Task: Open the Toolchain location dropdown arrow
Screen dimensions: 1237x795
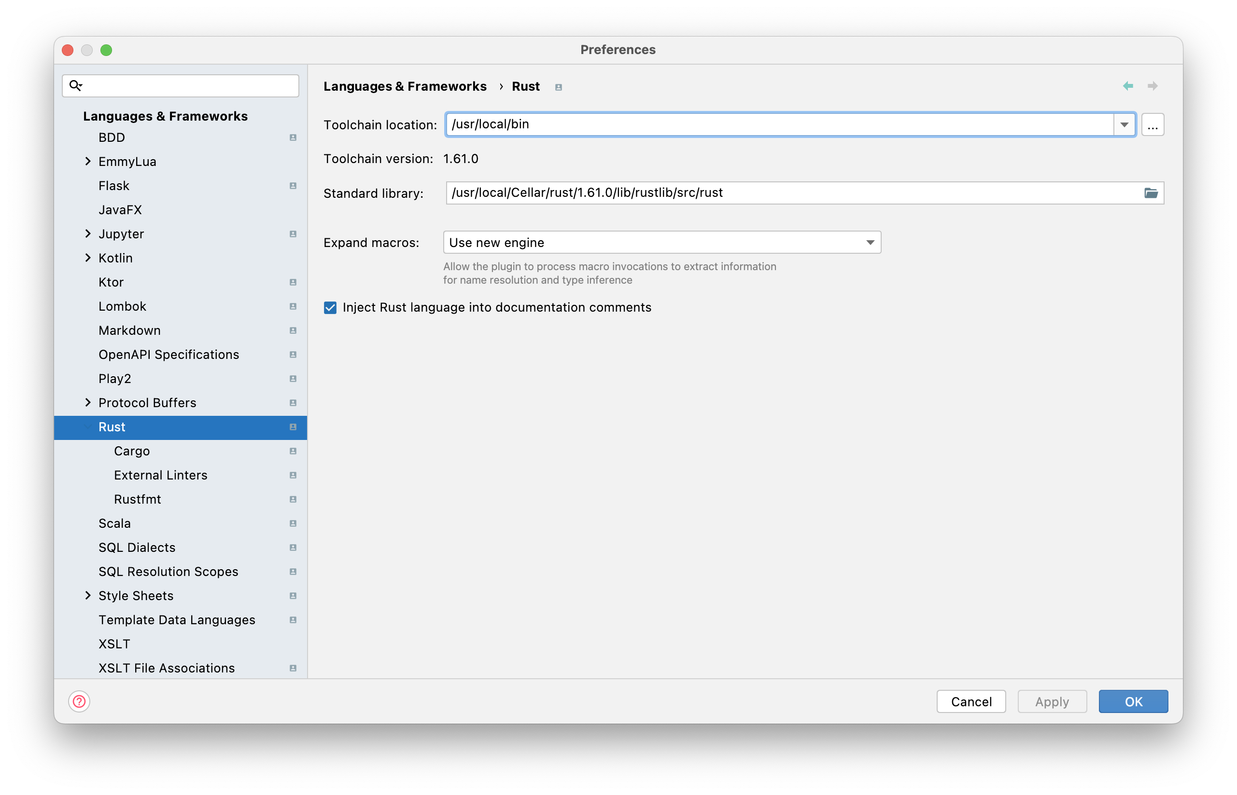Action: pyautogui.click(x=1124, y=124)
